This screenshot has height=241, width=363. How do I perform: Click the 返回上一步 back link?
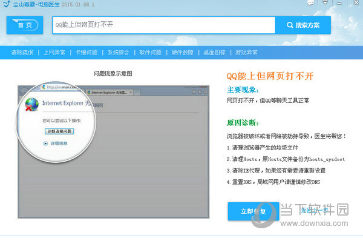pyautogui.click(x=315, y=210)
